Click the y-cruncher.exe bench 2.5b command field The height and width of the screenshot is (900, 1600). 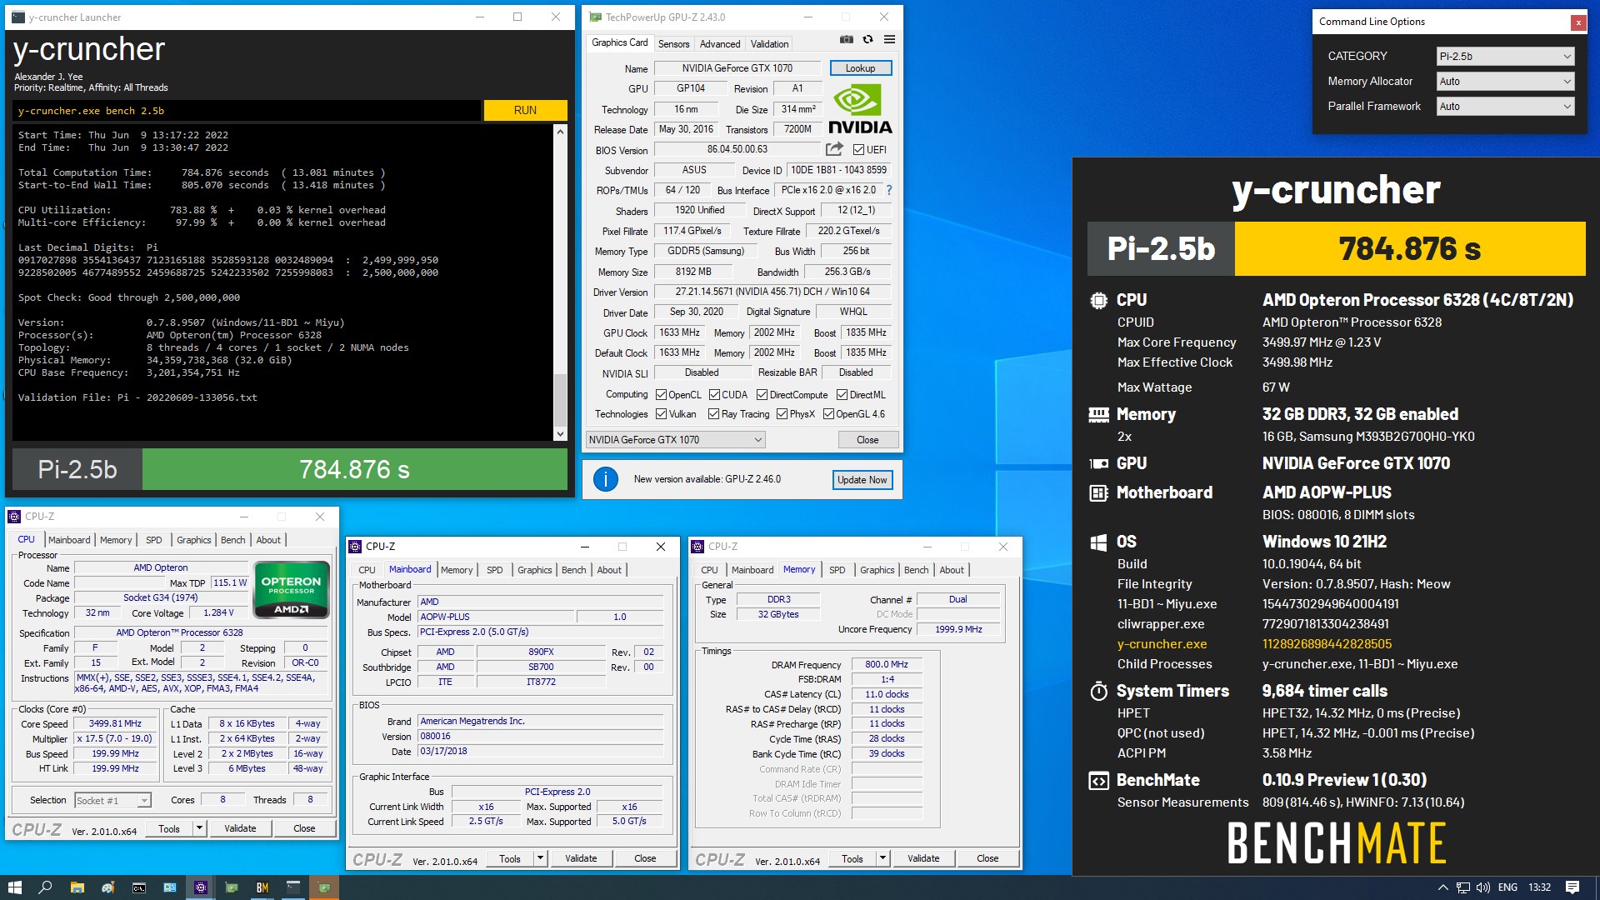(247, 111)
